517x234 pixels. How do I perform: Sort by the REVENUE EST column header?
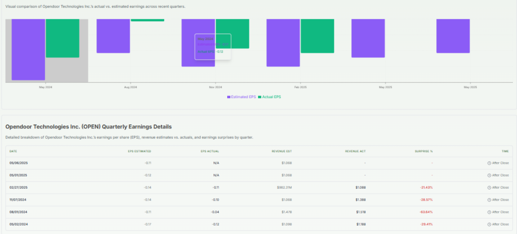tap(282, 151)
